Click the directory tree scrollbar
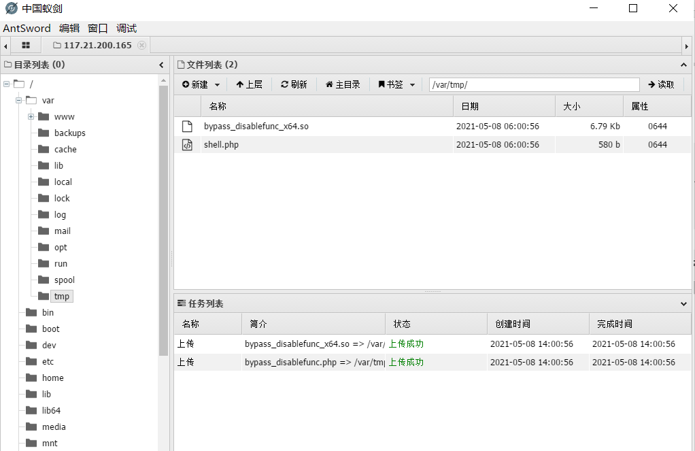This screenshot has width=695, height=451. tap(163, 220)
